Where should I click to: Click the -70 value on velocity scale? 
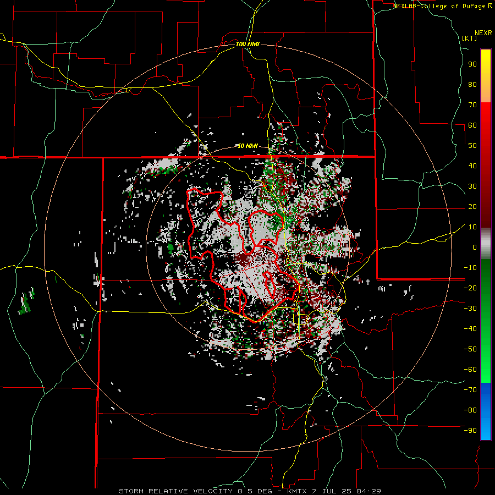(470, 390)
